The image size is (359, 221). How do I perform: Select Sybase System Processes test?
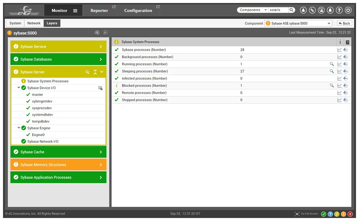pyautogui.click(x=48, y=81)
